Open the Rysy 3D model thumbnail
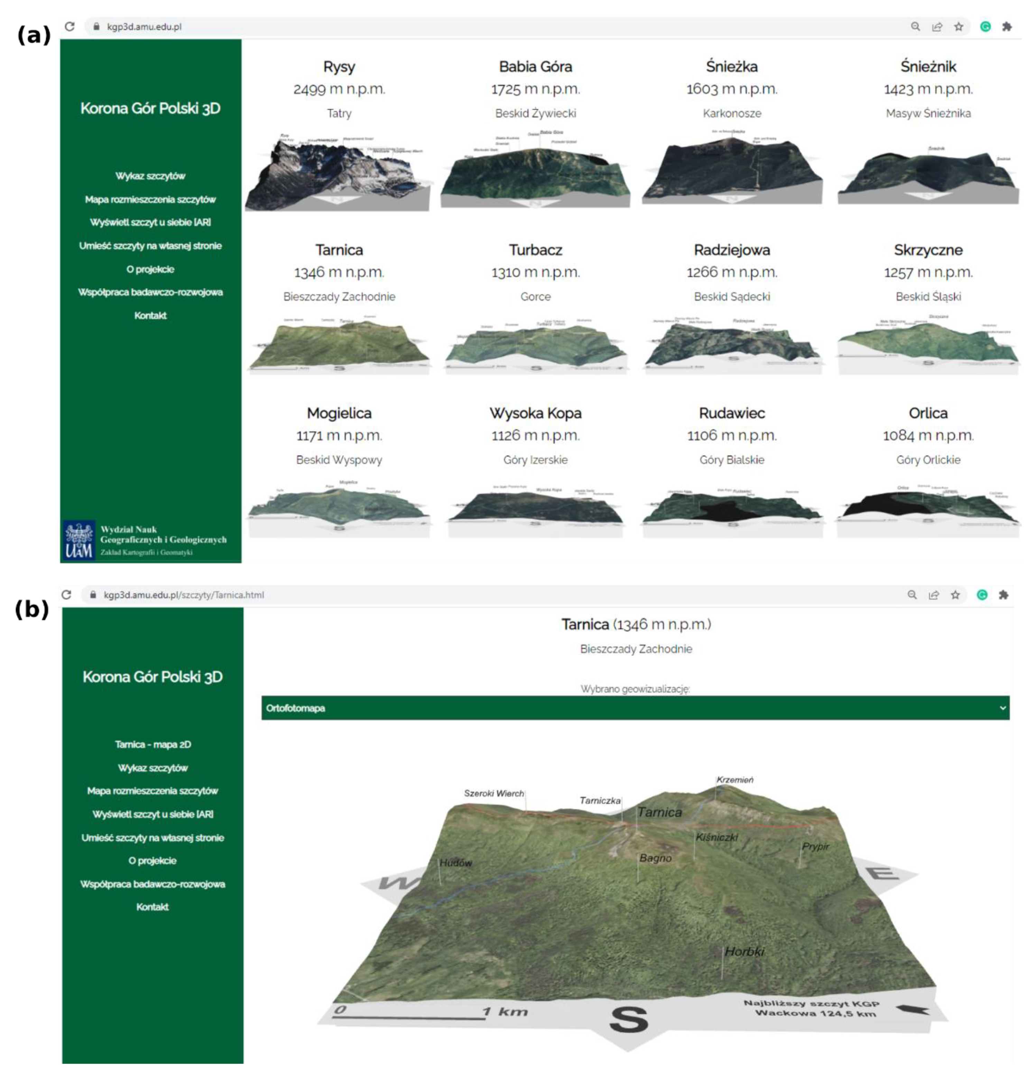Image resolution: width=1036 pixels, height=1081 pixels. tap(337, 171)
